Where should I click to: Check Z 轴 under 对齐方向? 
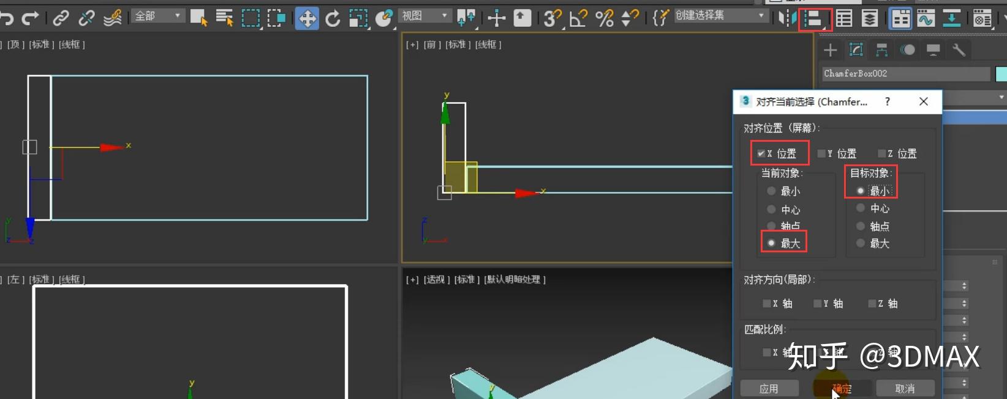872,303
